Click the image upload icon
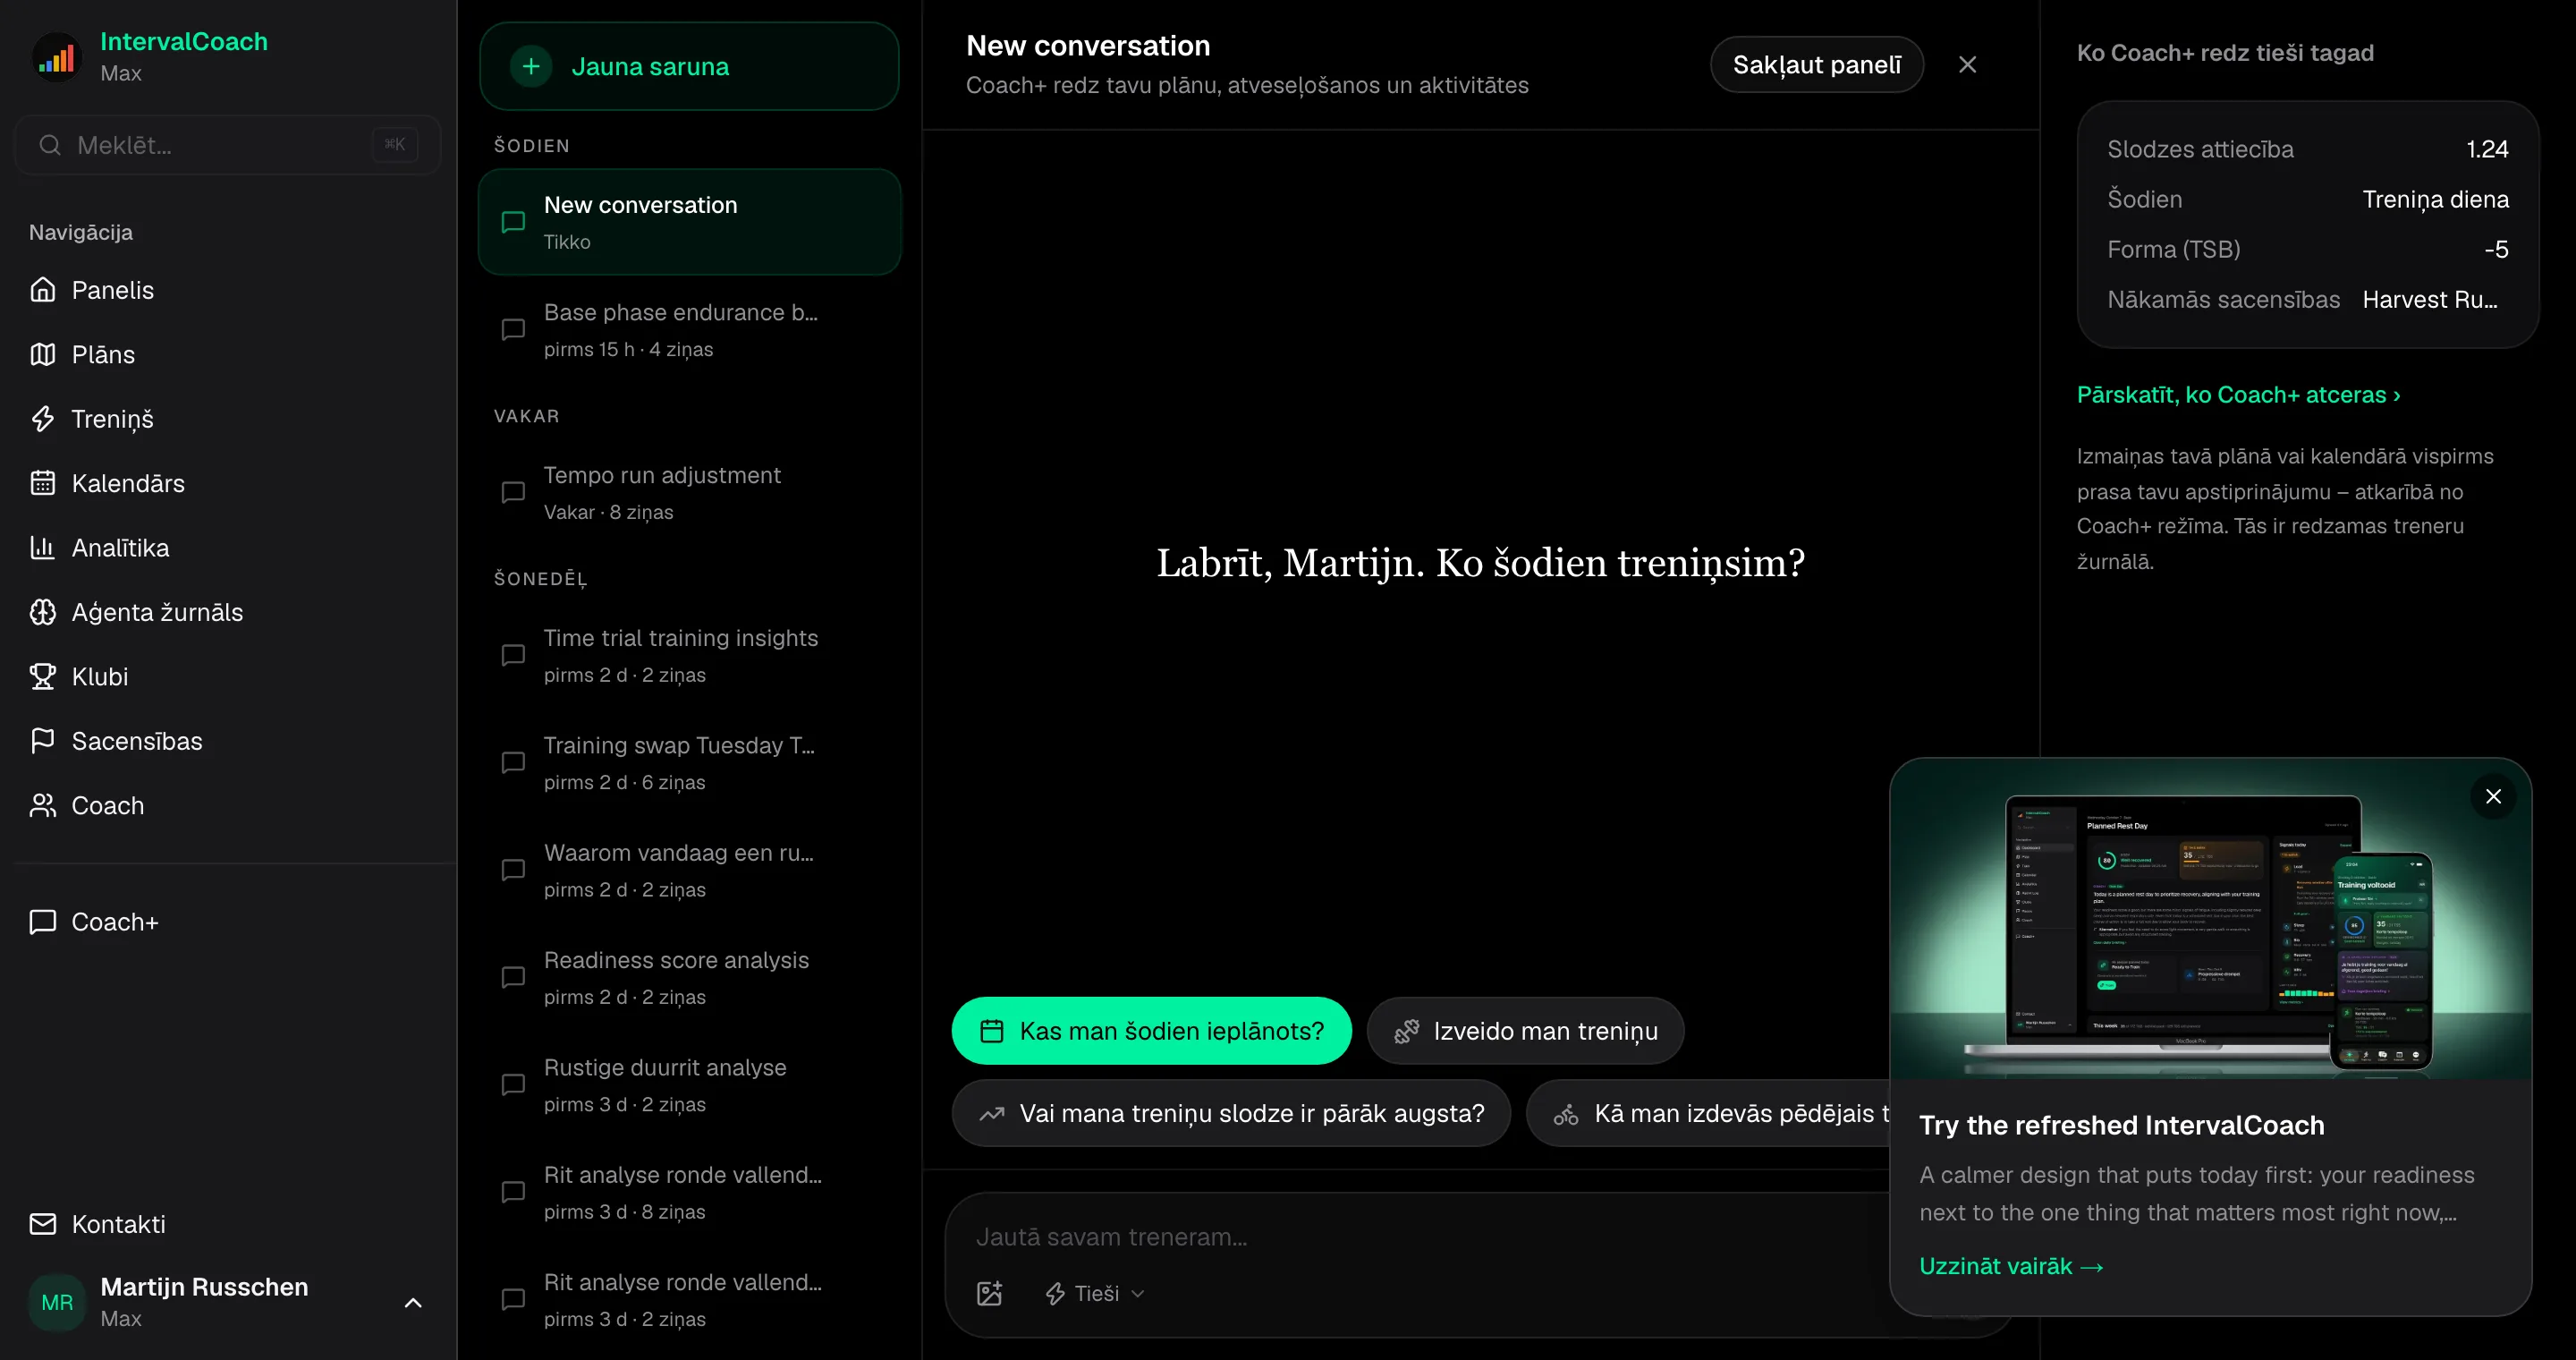 click(989, 1293)
